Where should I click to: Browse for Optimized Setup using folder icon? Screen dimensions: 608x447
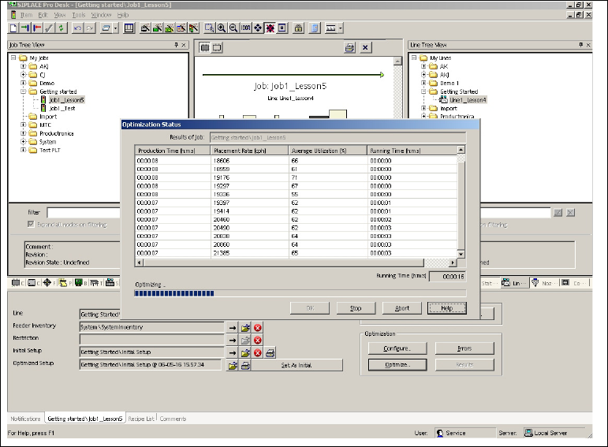pos(233,365)
